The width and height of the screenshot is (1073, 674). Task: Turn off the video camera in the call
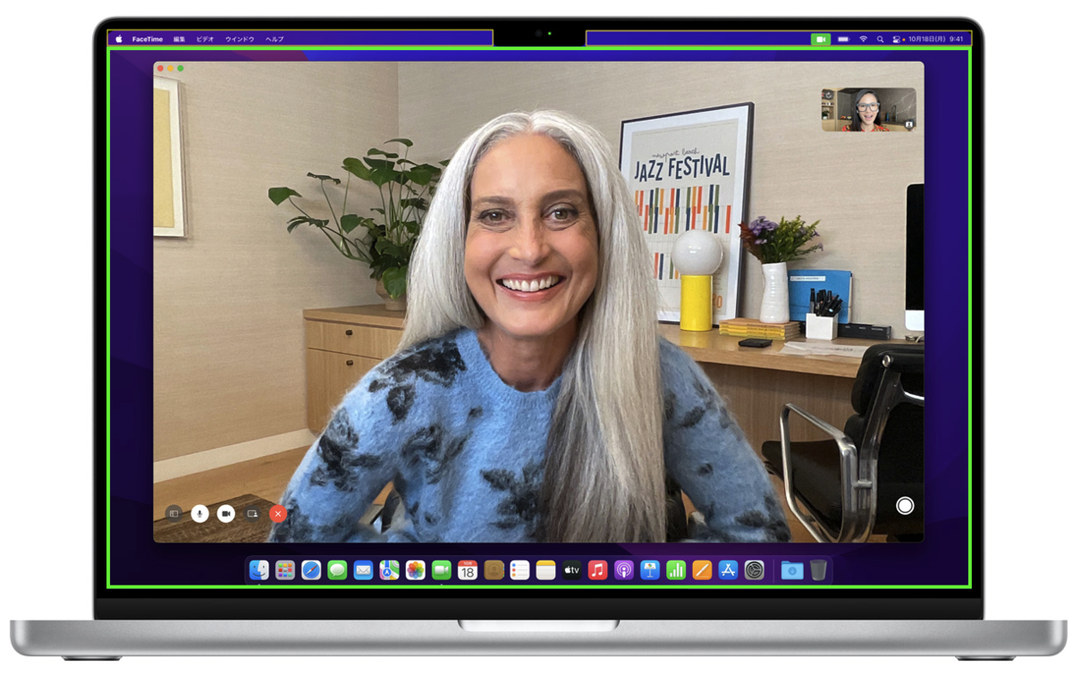tap(226, 514)
